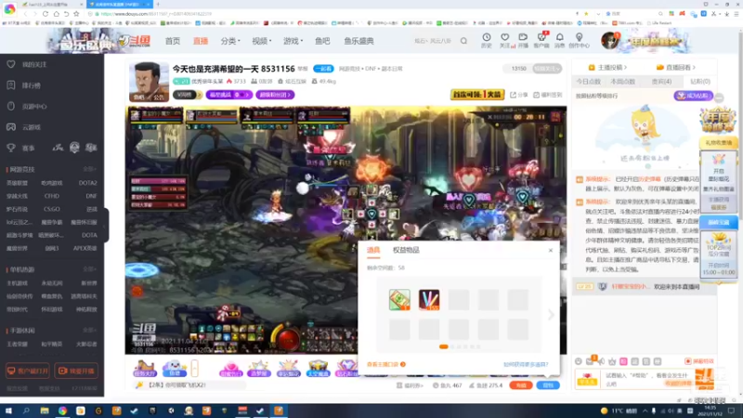Expand the 视频 navigation dropdown
743x418 pixels.
pos(262,41)
